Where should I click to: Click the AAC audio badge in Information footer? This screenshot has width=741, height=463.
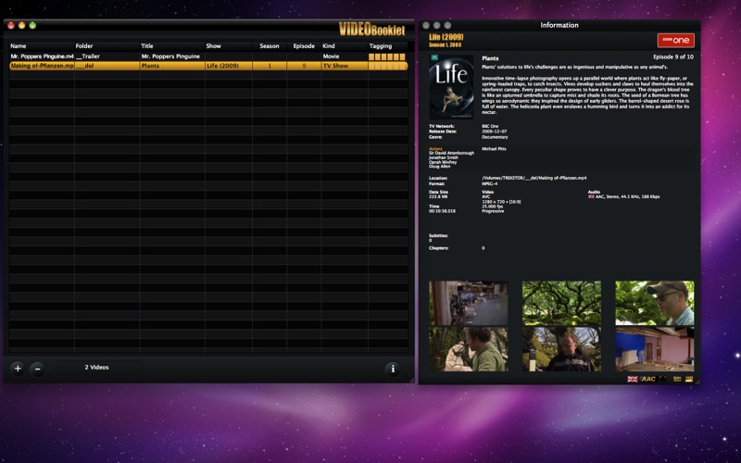647,379
